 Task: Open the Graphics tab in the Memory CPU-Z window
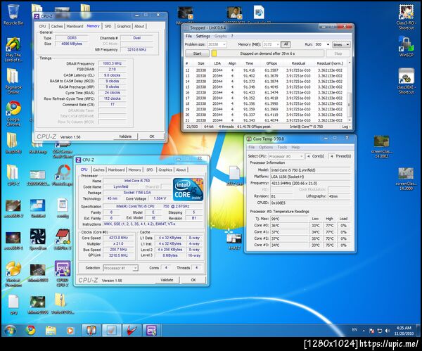tap(124, 27)
